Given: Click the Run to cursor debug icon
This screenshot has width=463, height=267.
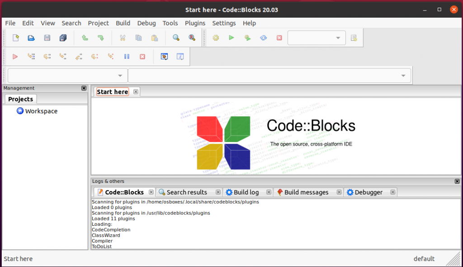Looking at the screenshot, I should point(31,57).
